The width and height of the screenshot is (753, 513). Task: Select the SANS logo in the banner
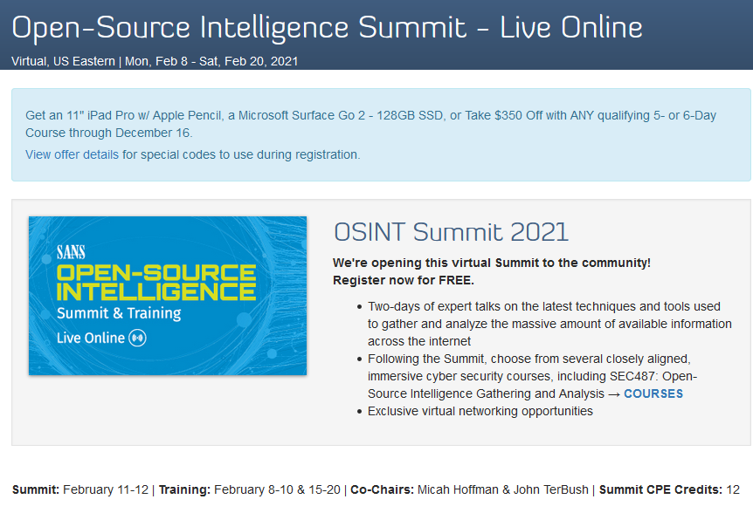71,252
